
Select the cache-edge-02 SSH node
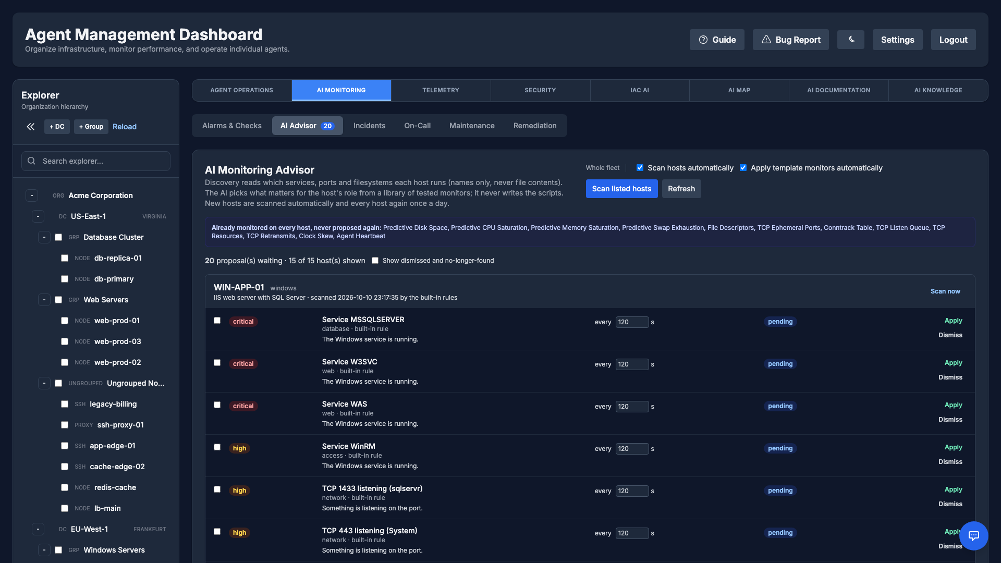[117, 467]
